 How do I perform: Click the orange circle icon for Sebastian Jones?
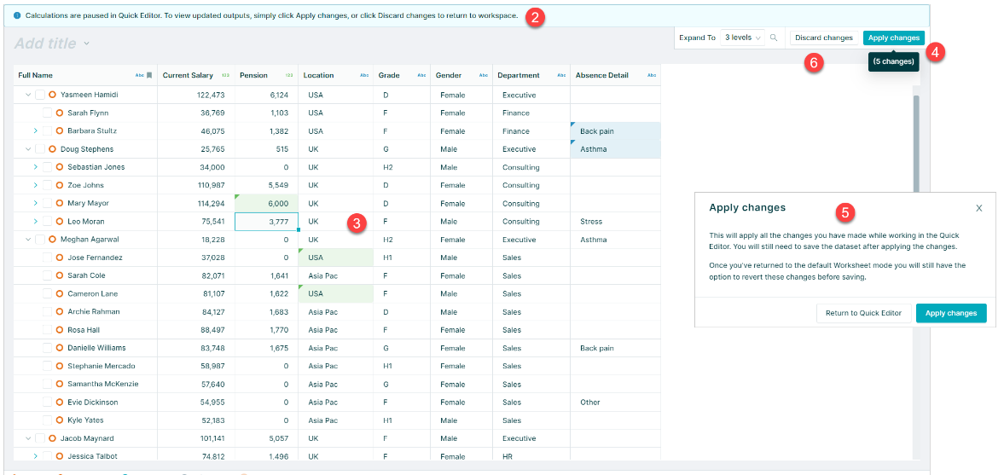tap(60, 167)
